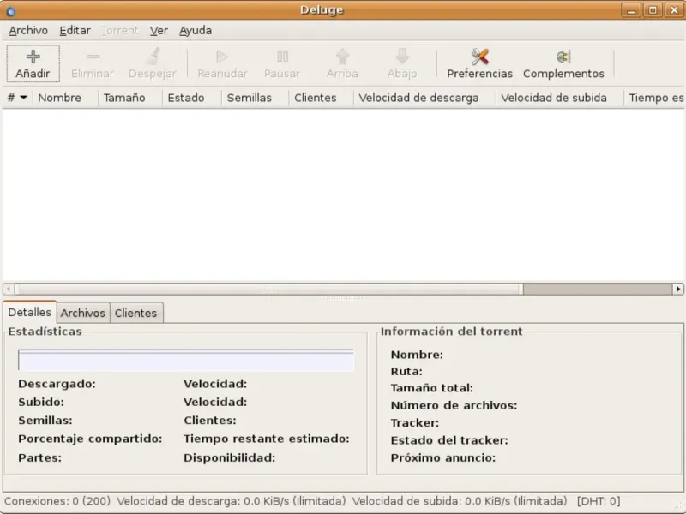Image resolution: width=686 pixels, height=514 pixels.
Task: Open the Editar menu
Action: [x=75, y=31]
